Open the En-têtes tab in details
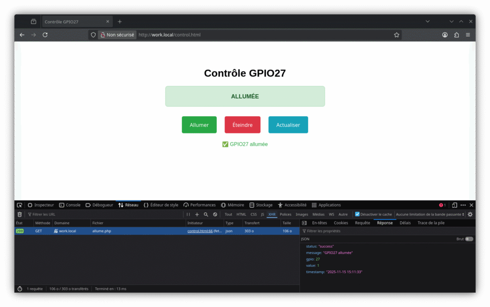 [319, 223]
